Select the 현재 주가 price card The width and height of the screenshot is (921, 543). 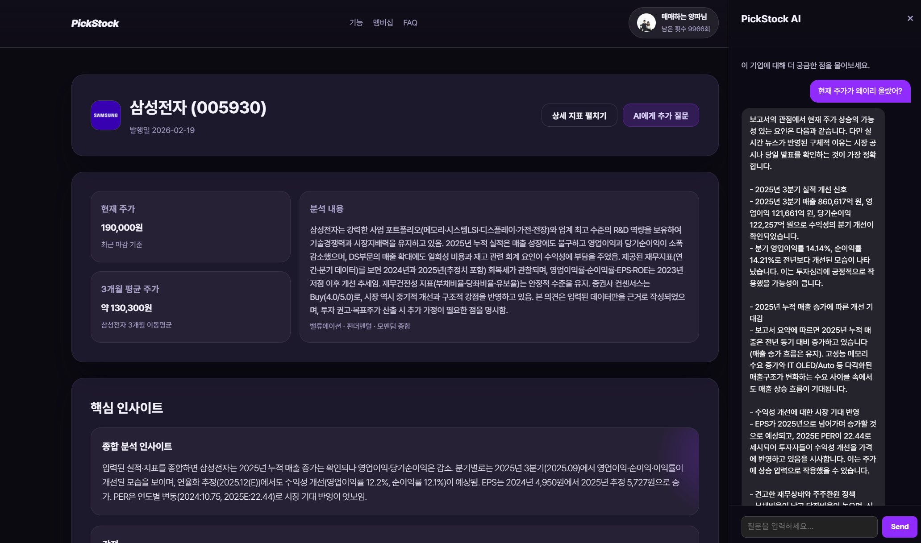click(x=191, y=226)
